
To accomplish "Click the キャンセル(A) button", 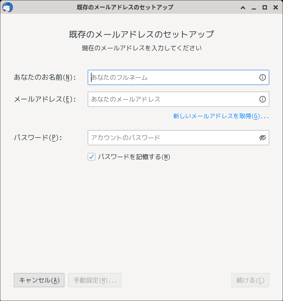I will pyautogui.click(x=39, y=280).
